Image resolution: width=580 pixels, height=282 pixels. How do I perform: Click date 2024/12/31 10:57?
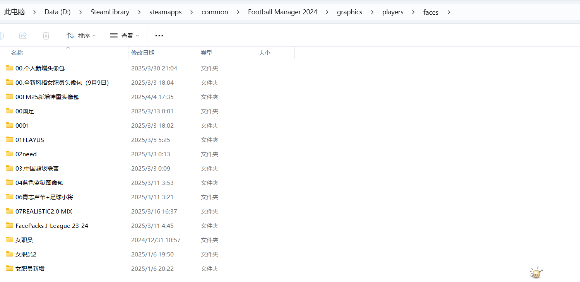tap(156, 240)
